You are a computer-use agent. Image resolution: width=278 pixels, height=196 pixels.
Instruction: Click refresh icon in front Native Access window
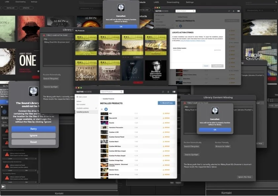[163, 92]
